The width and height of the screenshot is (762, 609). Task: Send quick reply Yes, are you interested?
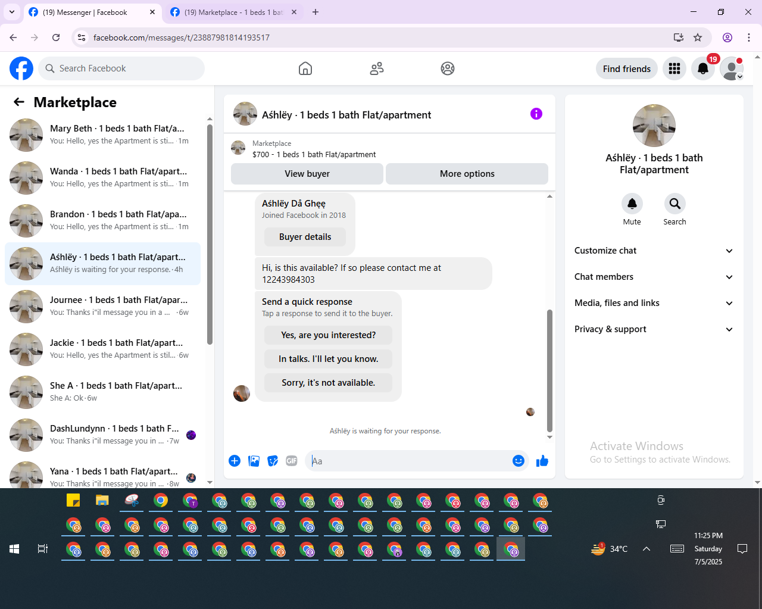[329, 335]
